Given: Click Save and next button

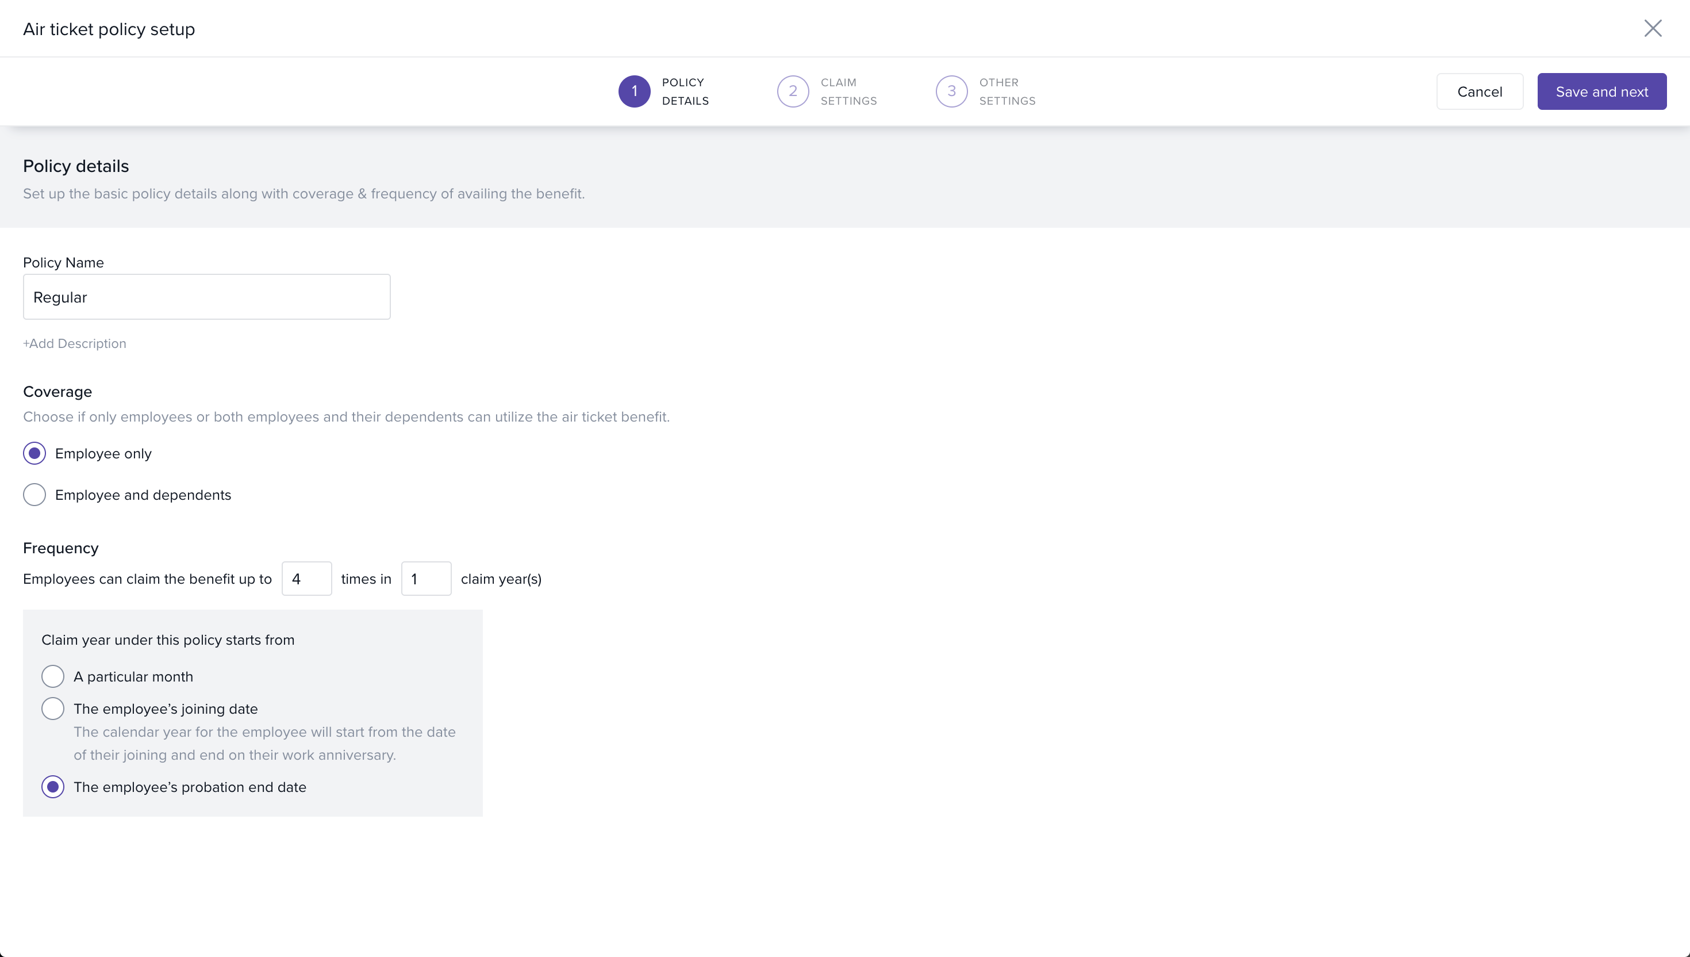Looking at the screenshot, I should [x=1601, y=91].
